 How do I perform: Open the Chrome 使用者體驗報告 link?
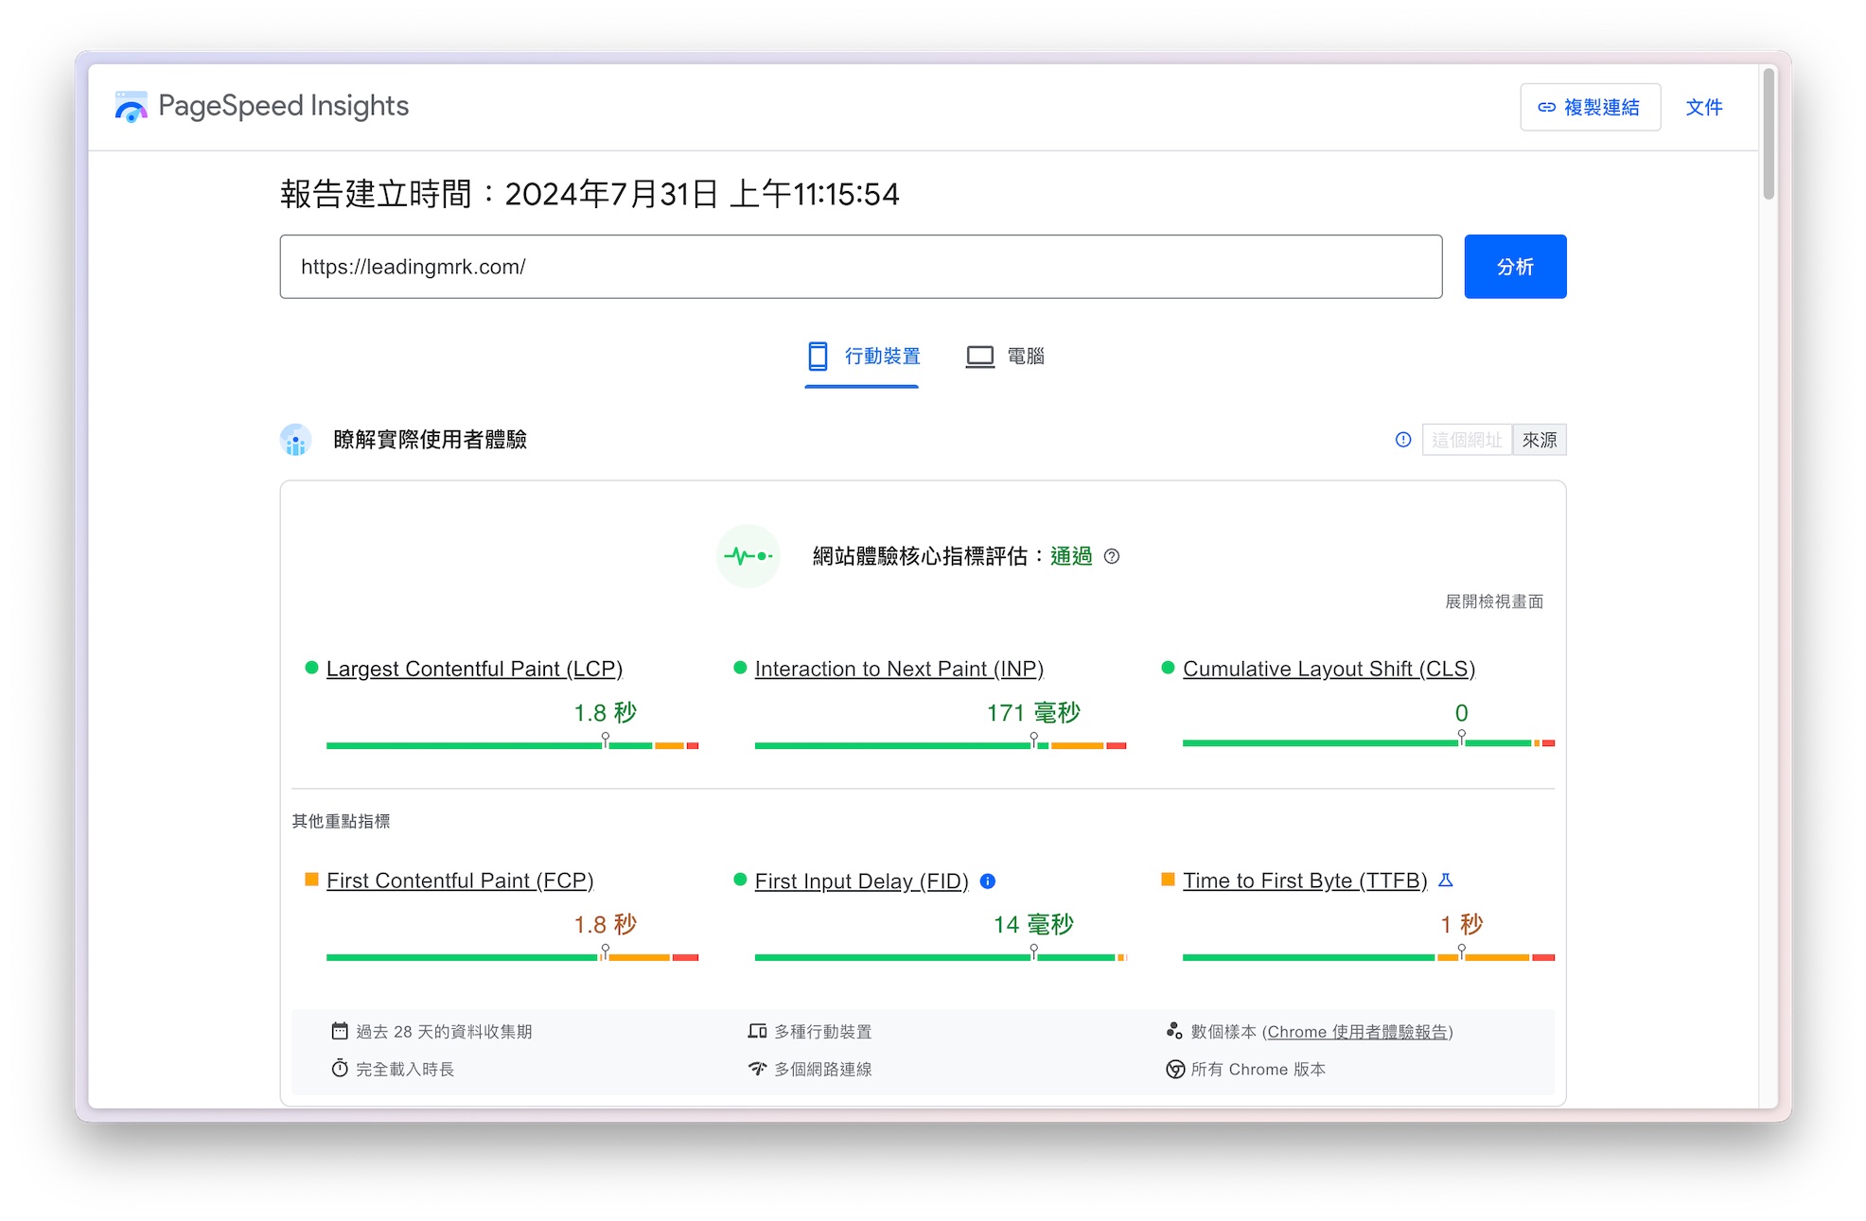pos(1357,1032)
